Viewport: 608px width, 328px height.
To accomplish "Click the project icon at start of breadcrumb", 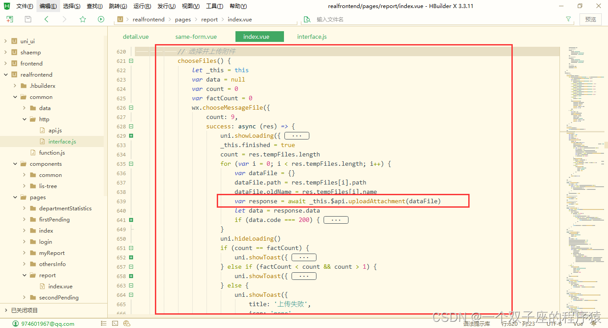I will coord(120,19).
